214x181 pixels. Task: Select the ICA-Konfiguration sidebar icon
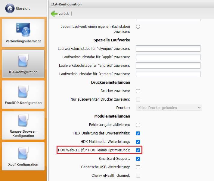[x=23, y=60]
